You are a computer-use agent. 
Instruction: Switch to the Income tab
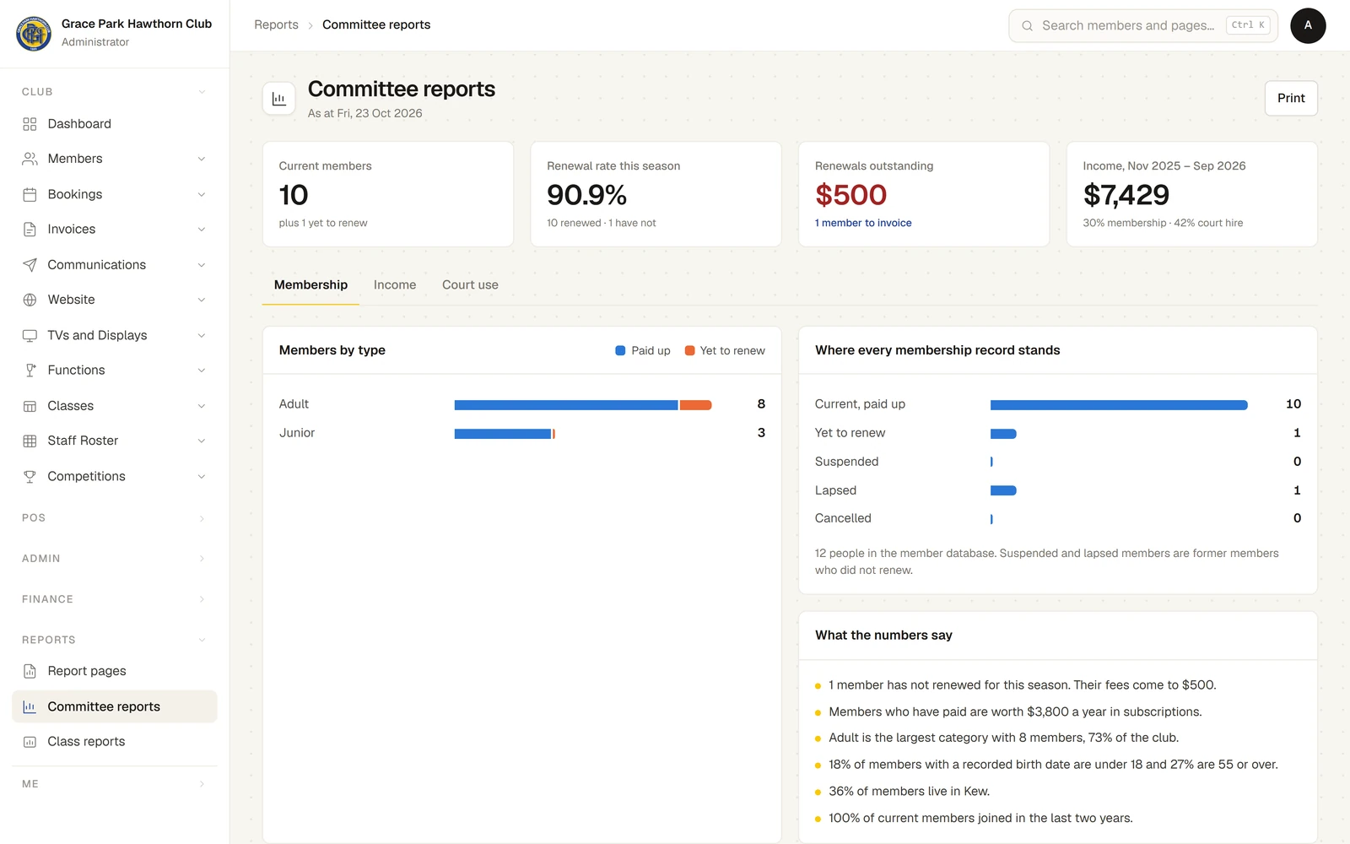pos(395,285)
